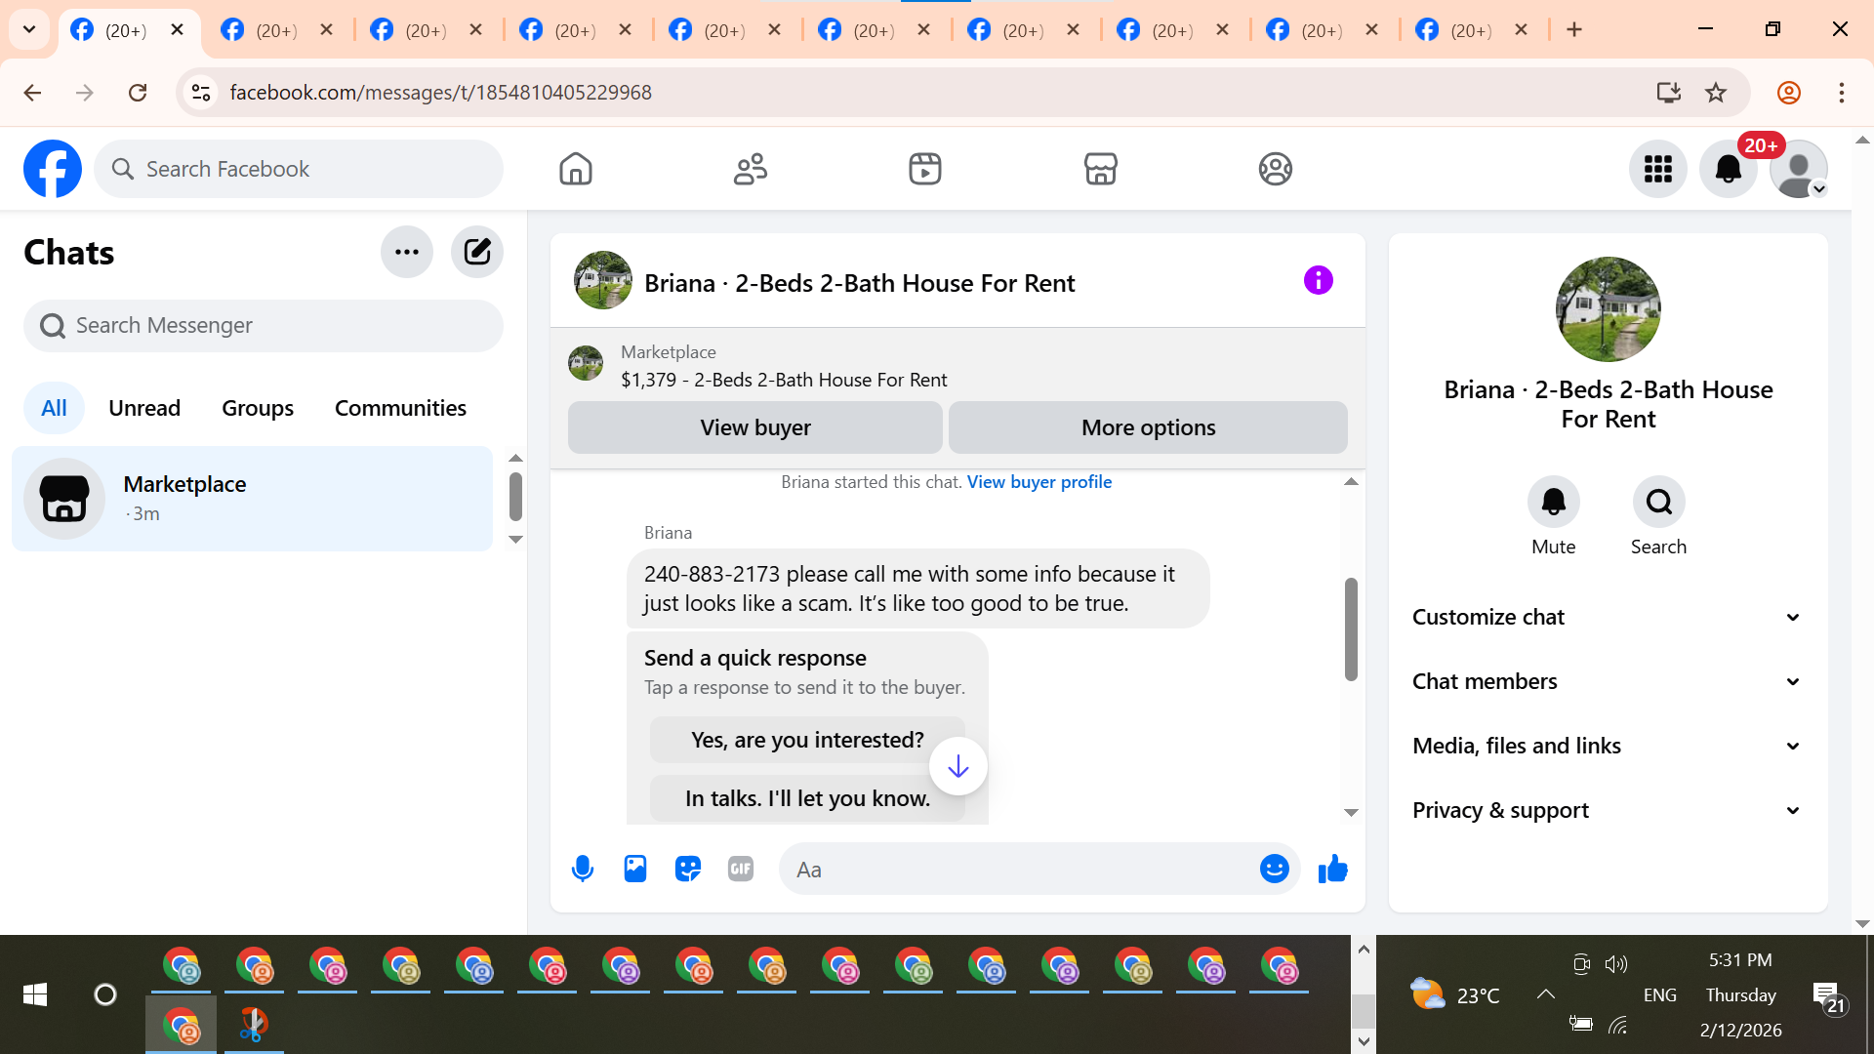
Task: Expand the Chat members section
Action: [x=1608, y=681]
